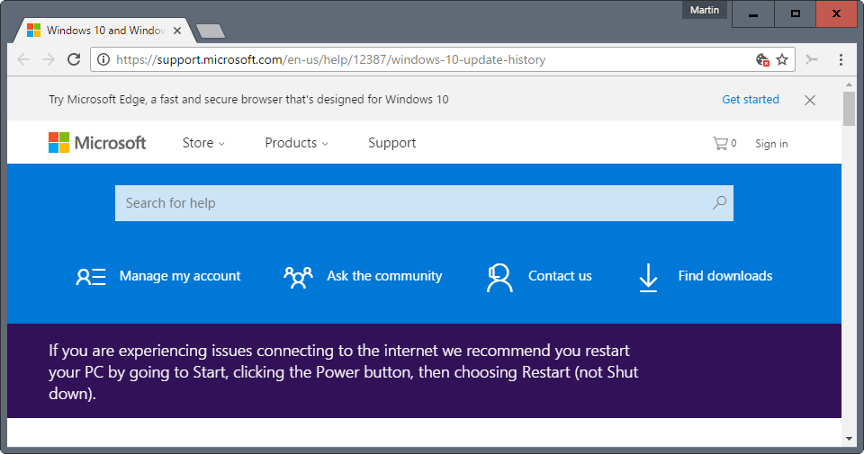Expand the Products dropdown menu
The width and height of the screenshot is (864, 454).
point(296,143)
